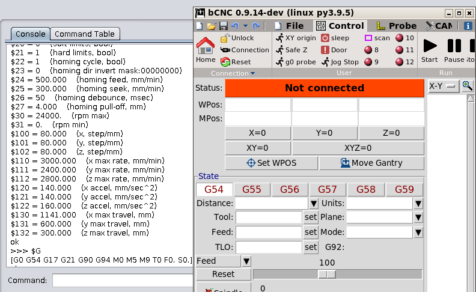Screen dimensions: 476x292
Task: Click the scan user button
Action: [377, 38]
